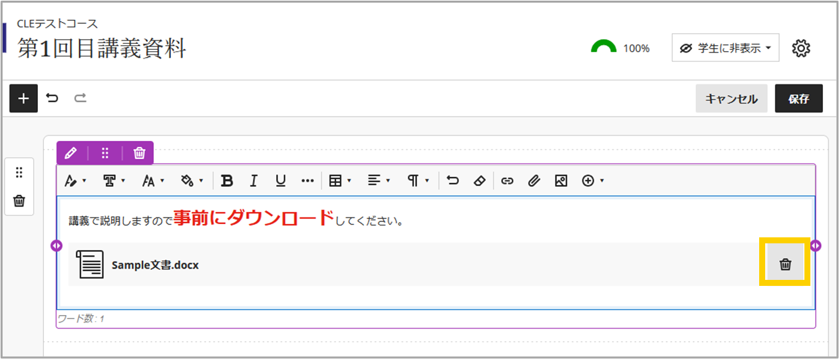Grab the purple block move handle

104,153
